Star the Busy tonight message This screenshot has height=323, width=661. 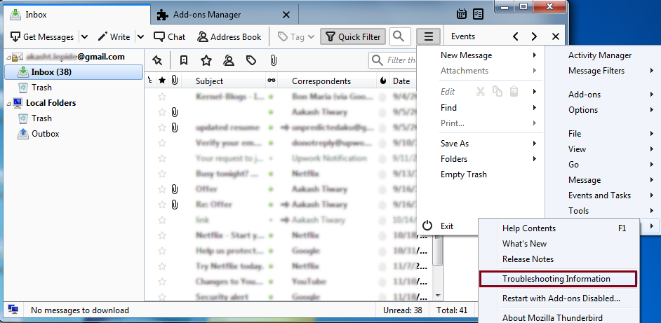click(x=162, y=174)
